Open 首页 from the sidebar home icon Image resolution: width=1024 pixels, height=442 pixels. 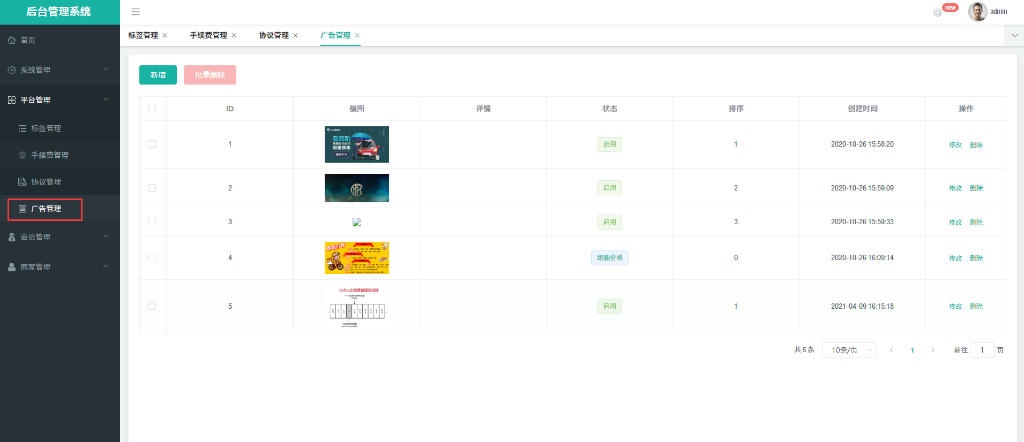pos(12,40)
